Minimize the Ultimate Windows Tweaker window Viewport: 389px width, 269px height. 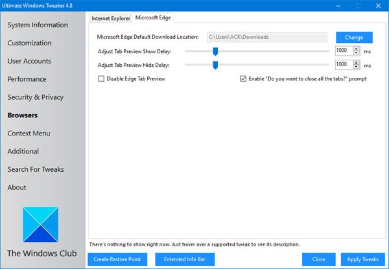click(338, 5)
